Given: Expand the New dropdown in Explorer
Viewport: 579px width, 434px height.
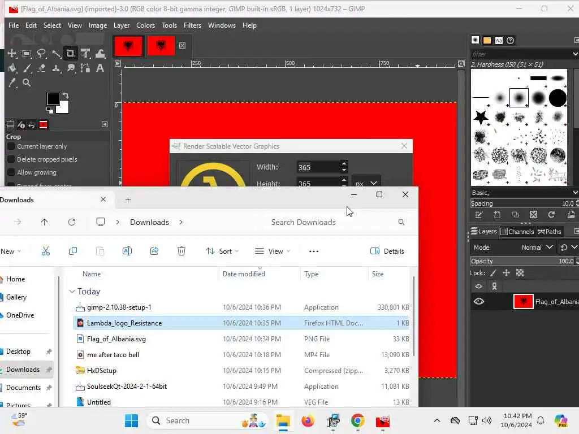Looking at the screenshot, I should [10, 251].
